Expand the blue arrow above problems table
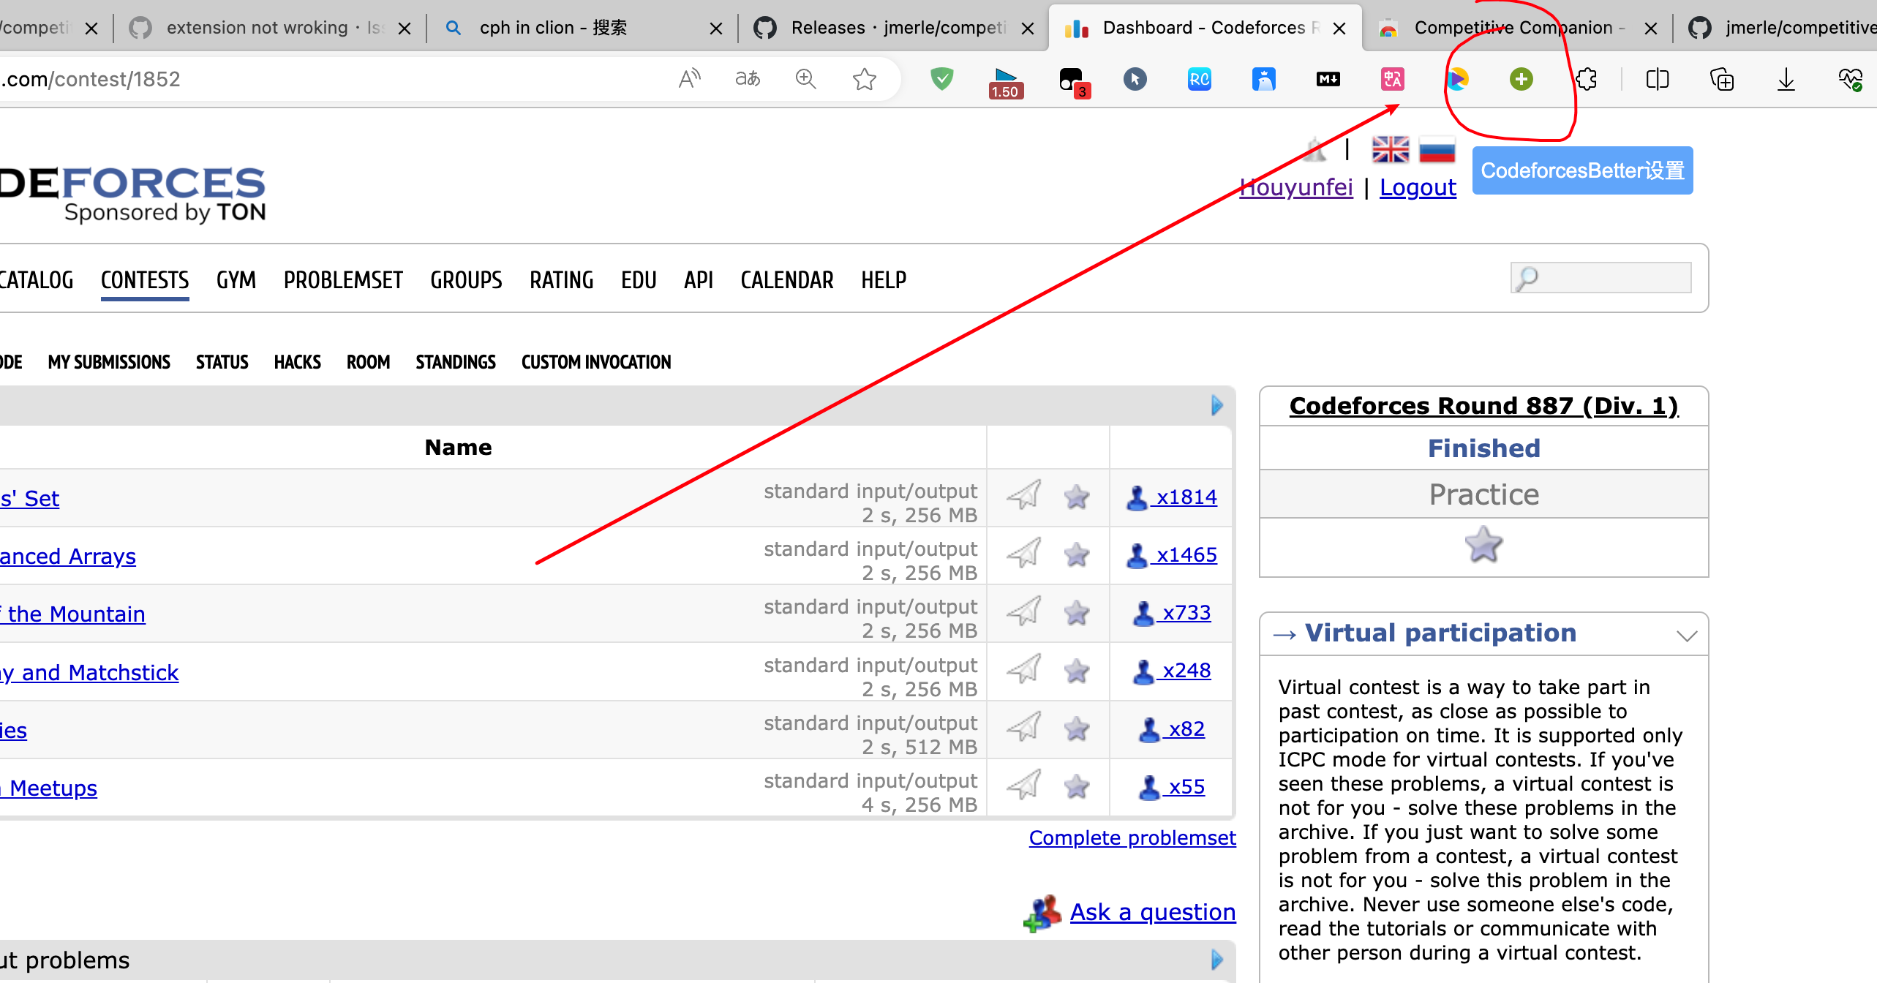Screen dimensions: 1877x983 1217,405
